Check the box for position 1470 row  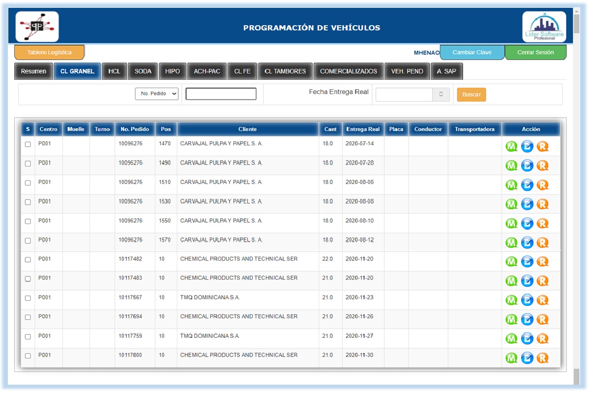(x=28, y=144)
